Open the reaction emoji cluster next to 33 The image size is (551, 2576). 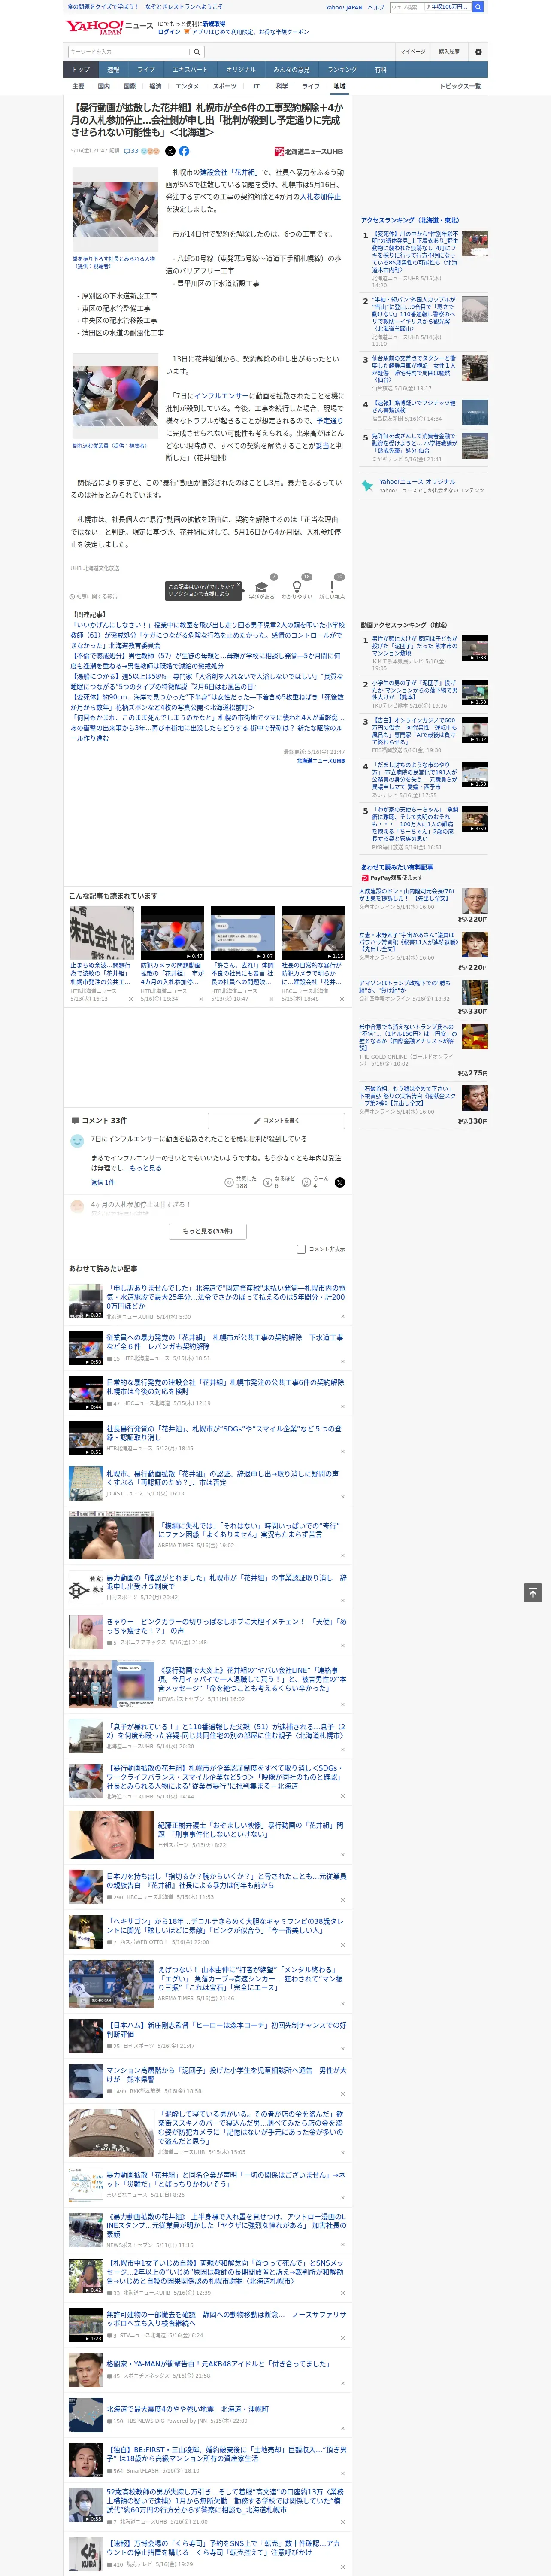[x=150, y=151]
